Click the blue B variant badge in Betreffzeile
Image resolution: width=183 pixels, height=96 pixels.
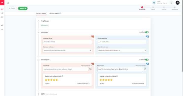coord(147,64)
